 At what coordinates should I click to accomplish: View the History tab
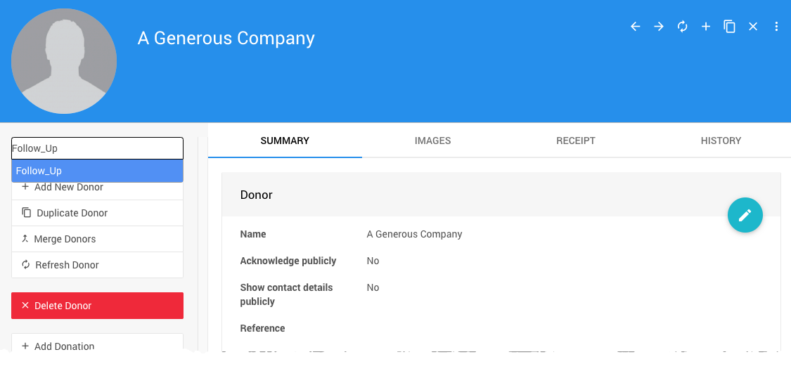click(x=721, y=141)
